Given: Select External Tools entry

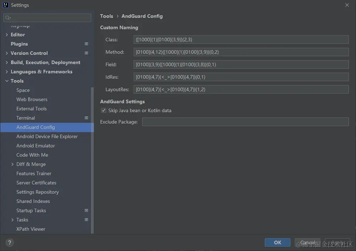Looking at the screenshot, I should tap(31, 109).
